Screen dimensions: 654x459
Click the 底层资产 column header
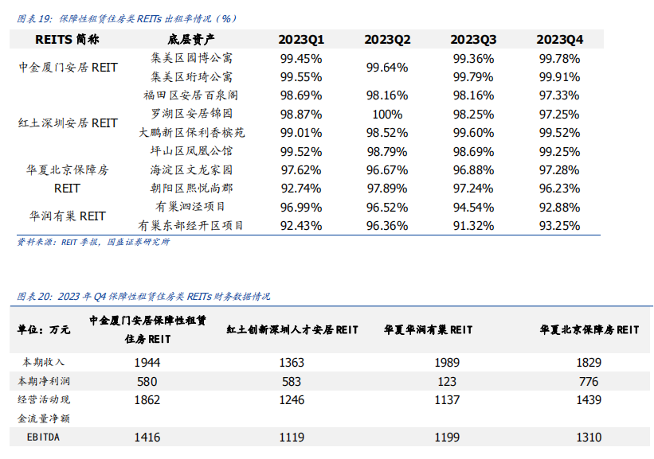[191, 40]
